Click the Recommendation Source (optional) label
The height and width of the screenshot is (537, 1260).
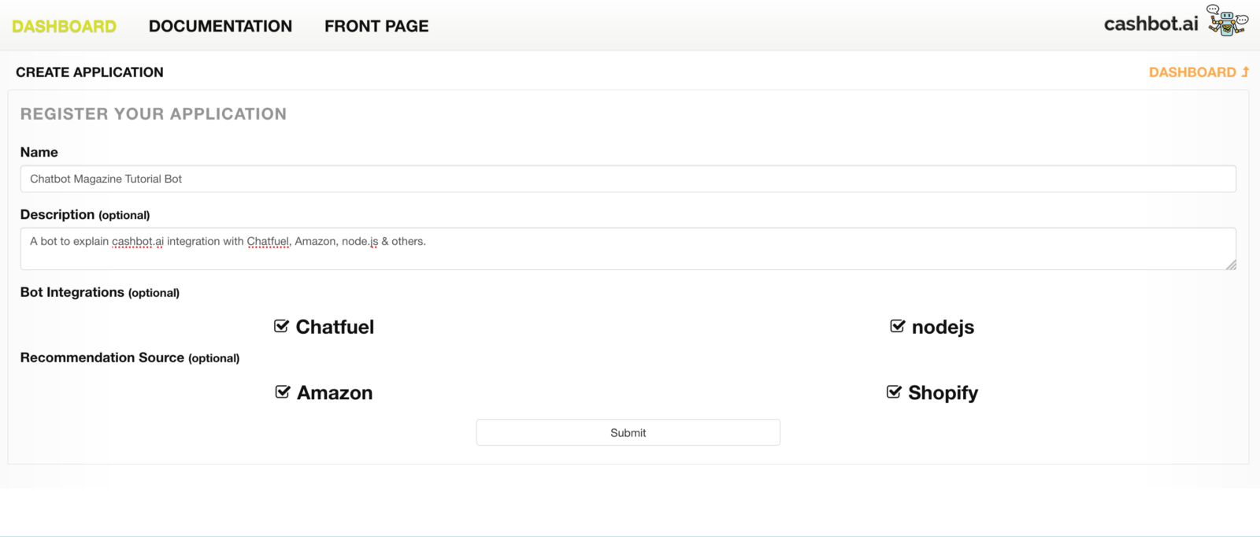tap(130, 357)
